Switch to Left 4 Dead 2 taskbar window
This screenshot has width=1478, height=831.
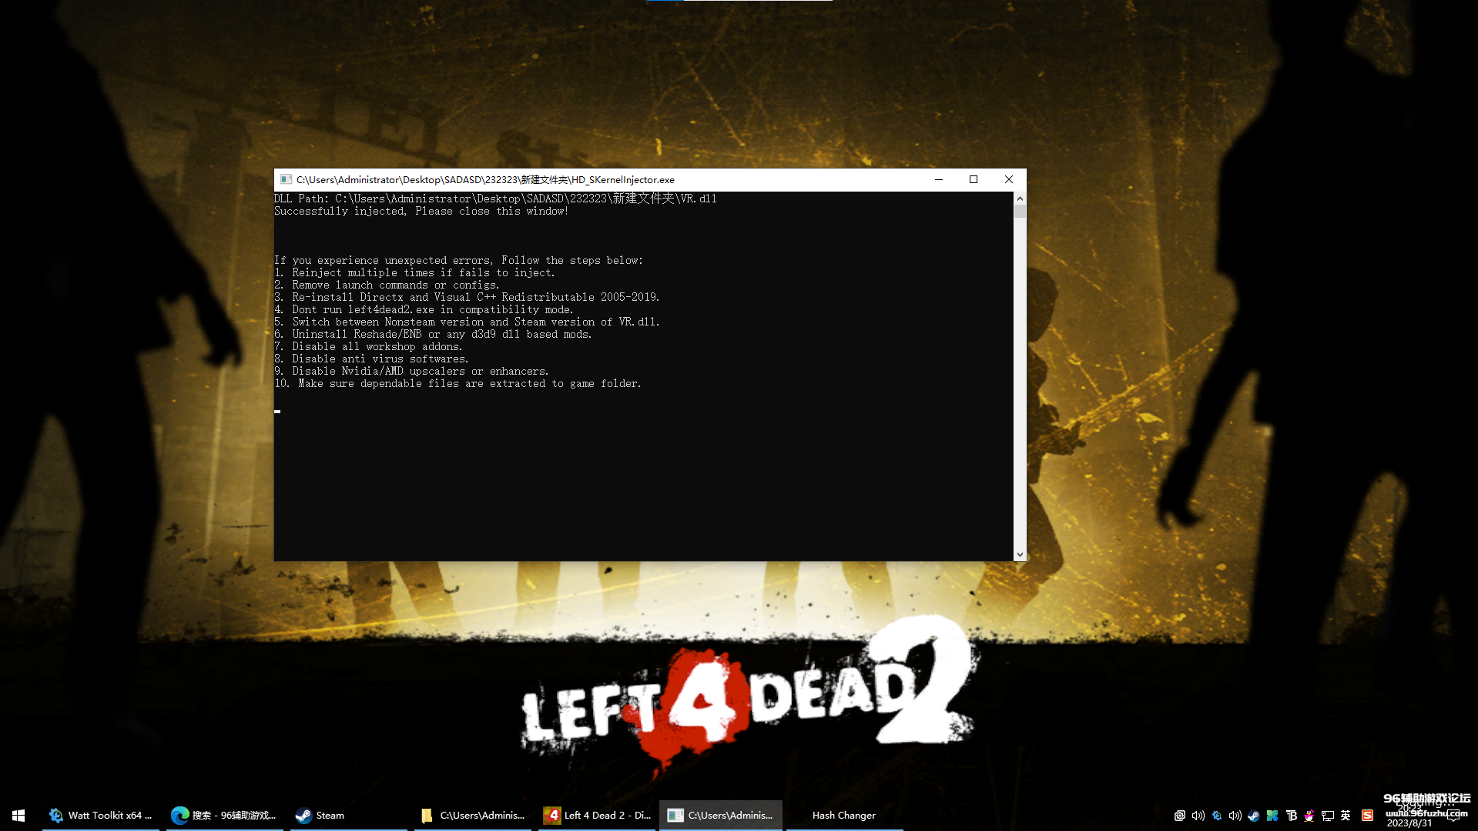click(x=597, y=815)
